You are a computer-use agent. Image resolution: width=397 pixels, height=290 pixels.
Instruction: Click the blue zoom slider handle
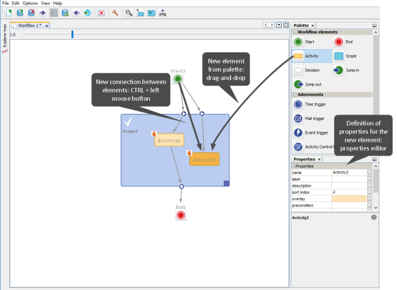pyautogui.click(x=72, y=34)
